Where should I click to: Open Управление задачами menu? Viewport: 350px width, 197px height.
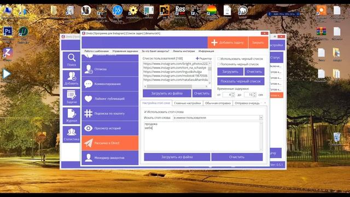(x=125, y=51)
